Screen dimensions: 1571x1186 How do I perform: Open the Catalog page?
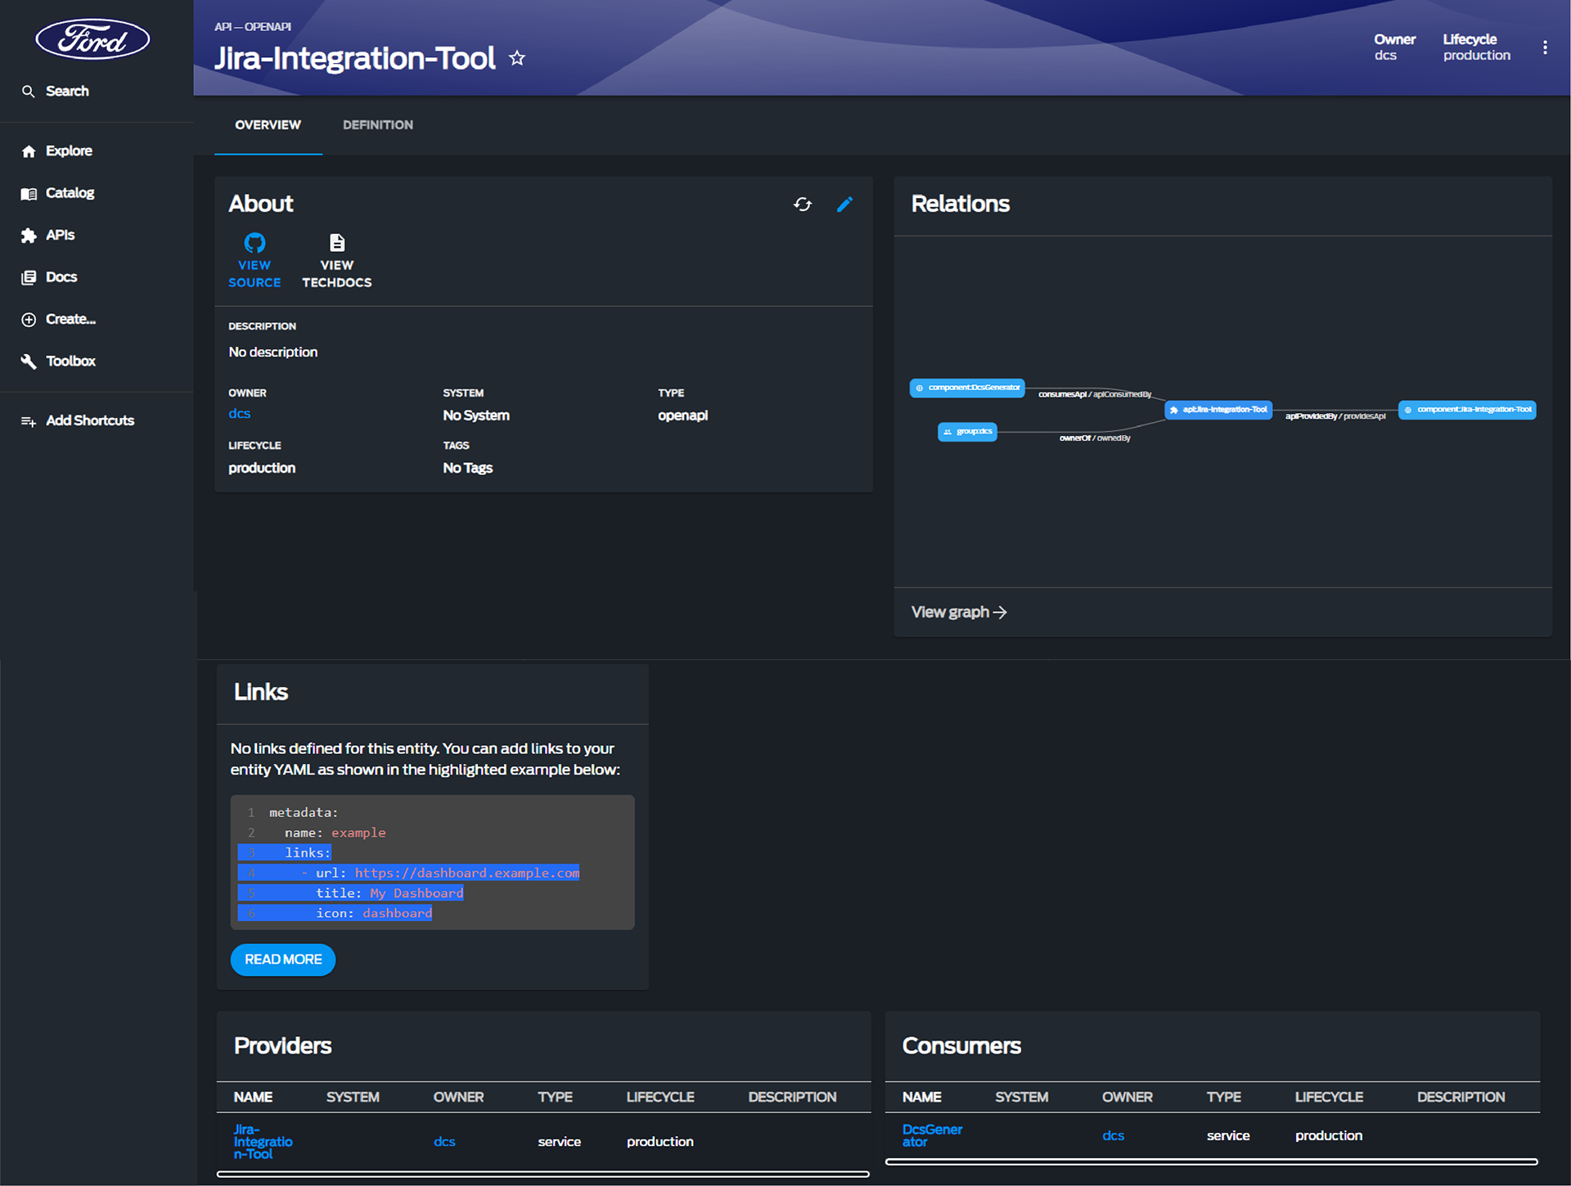coord(57,193)
